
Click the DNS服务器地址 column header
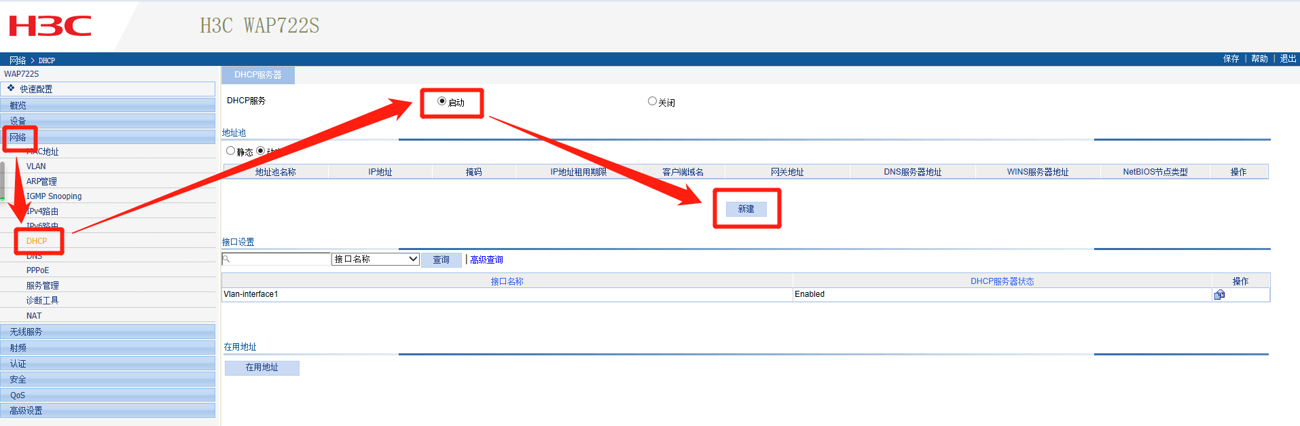tap(913, 172)
